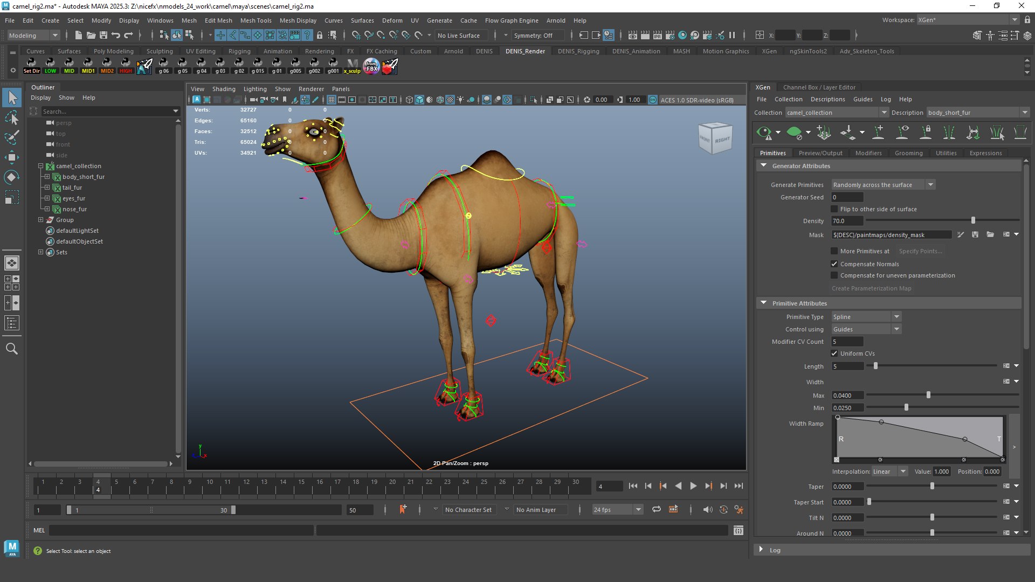Click the Undo arrow in status line

pyautogui.click(x=115, y=36)
